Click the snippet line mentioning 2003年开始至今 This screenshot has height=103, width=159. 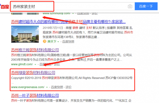tap(67, 60)
